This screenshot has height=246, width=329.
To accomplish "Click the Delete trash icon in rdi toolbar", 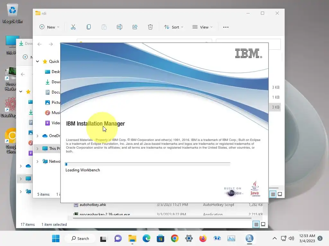I will tap(150, 27).
